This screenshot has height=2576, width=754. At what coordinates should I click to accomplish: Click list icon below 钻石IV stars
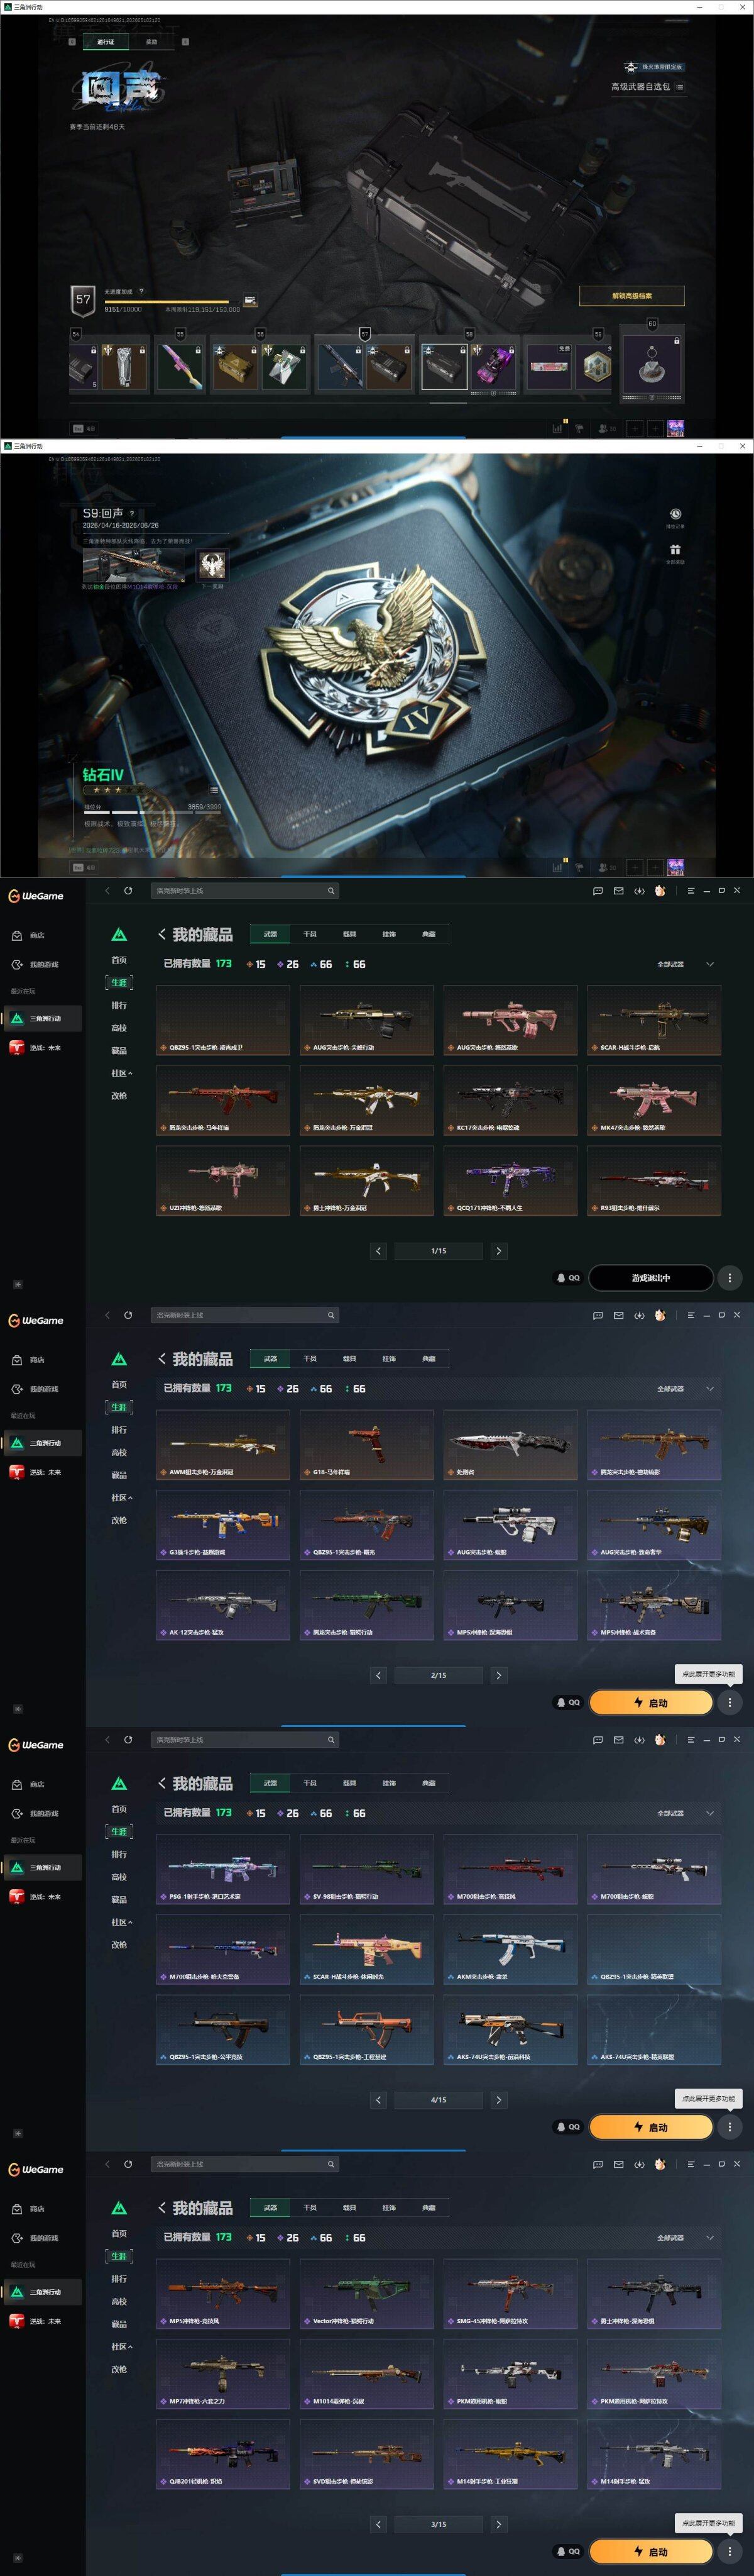pyautogui.click(x=214, y=790)
